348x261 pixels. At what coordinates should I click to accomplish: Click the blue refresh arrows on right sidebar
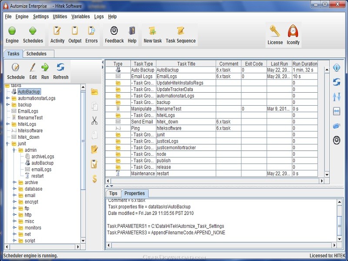[336, 82]
